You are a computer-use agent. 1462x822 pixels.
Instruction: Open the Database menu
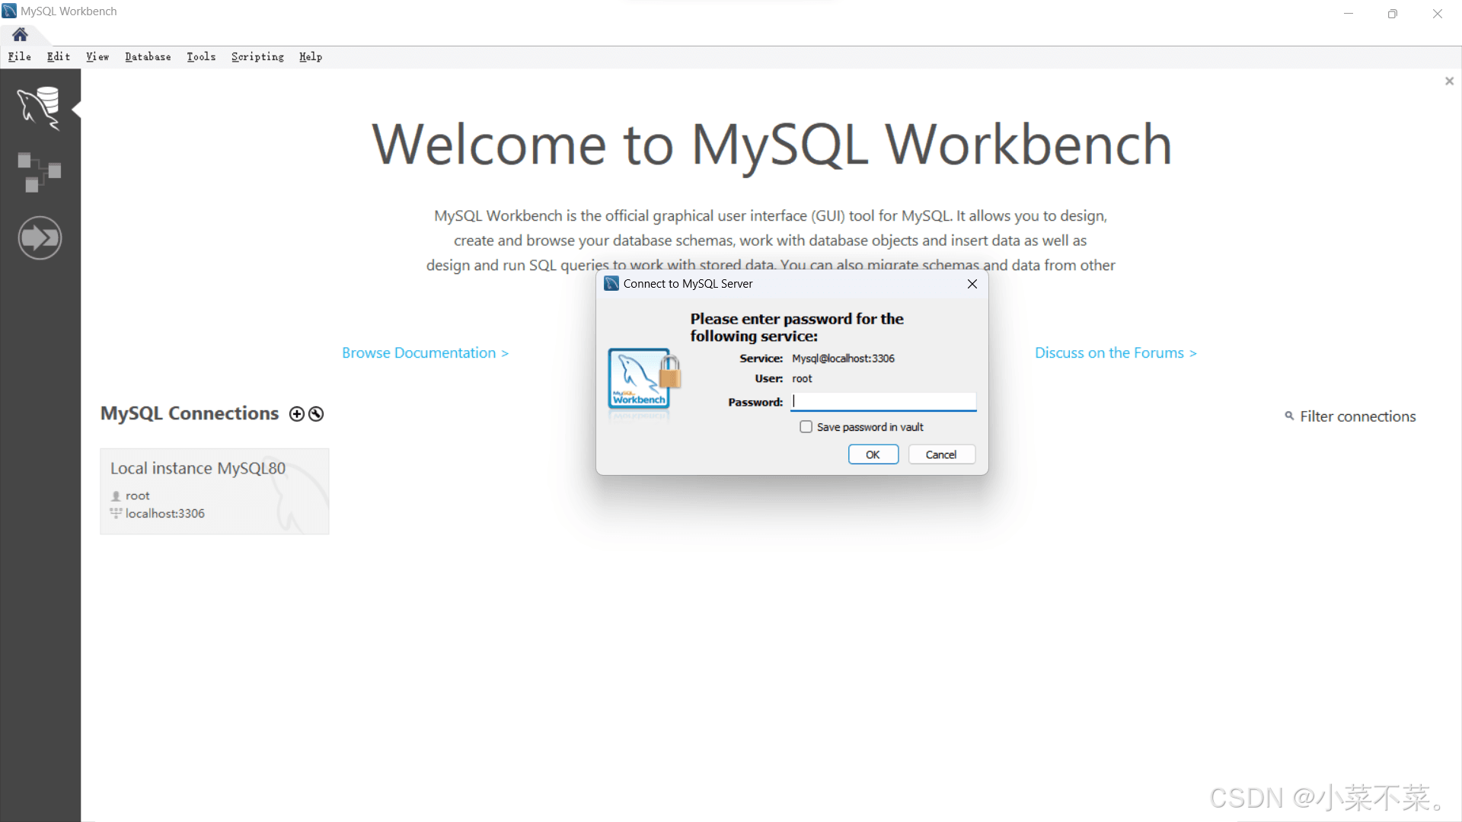tap(148, 57)
